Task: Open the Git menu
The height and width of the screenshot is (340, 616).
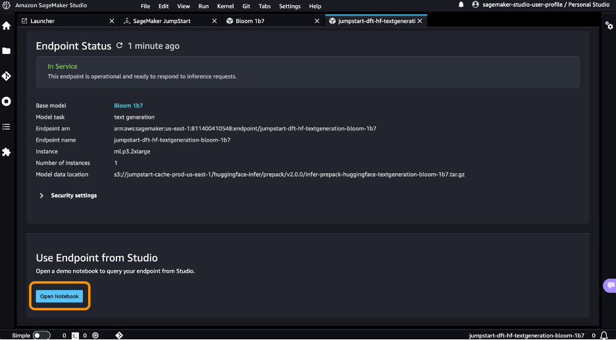Action: coord(246,7)
